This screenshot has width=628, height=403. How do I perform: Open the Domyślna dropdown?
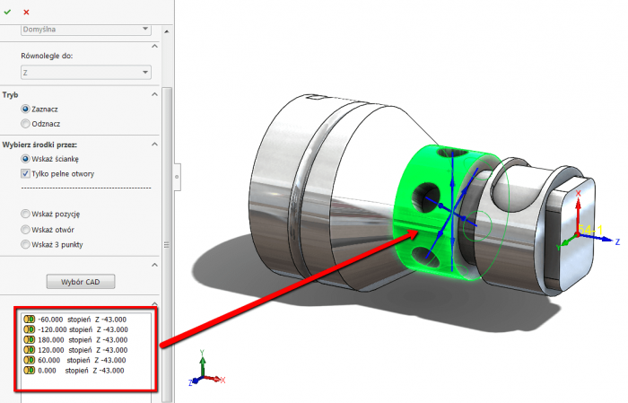(85, 30)
